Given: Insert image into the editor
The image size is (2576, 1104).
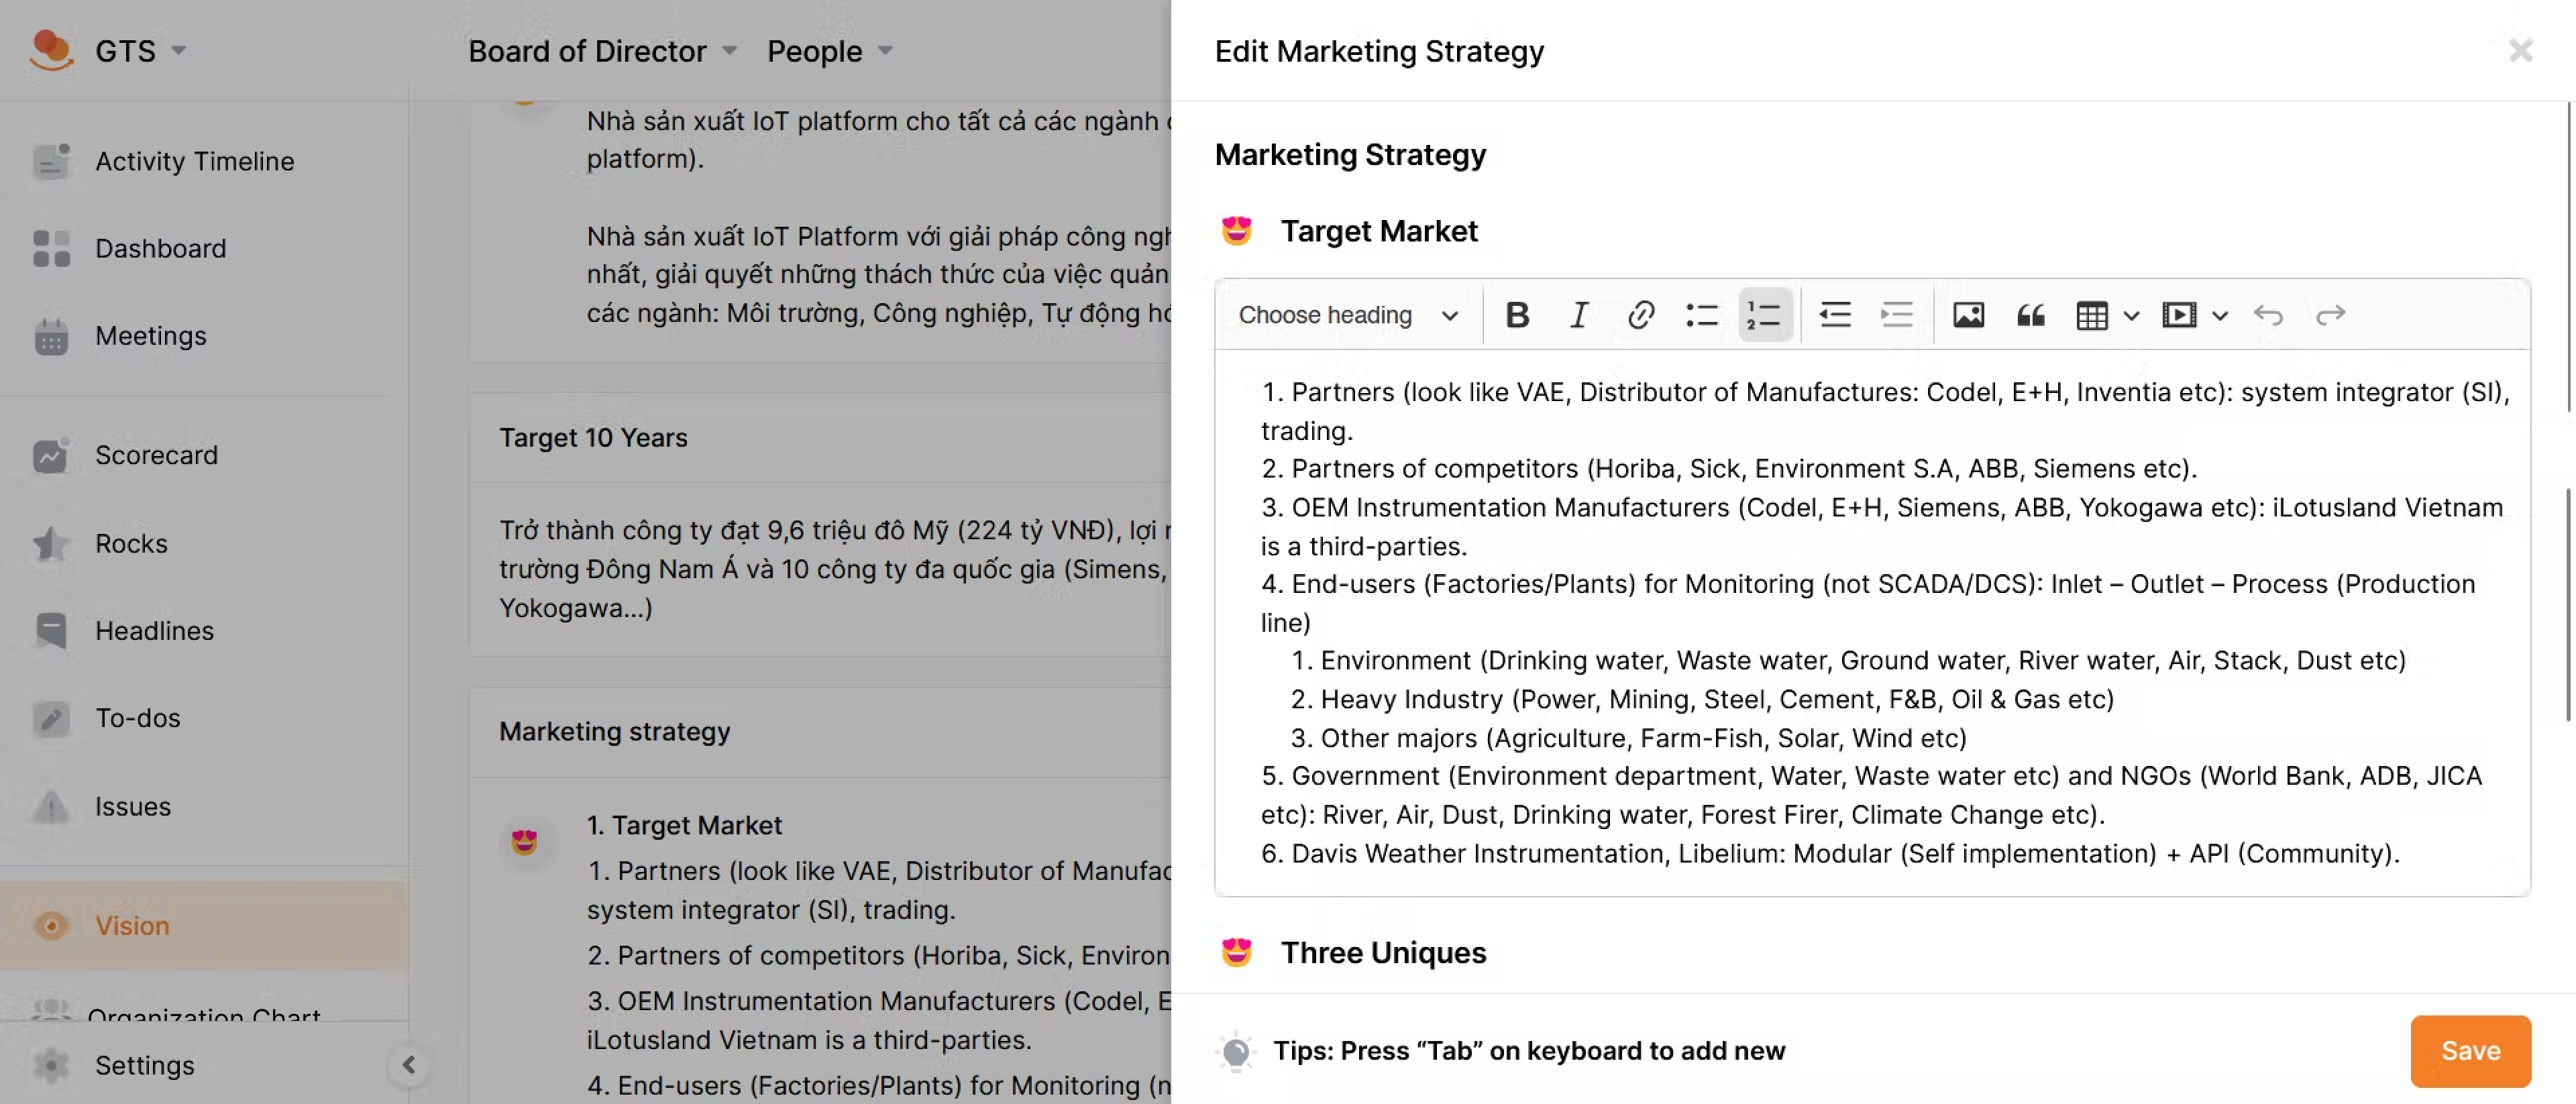Looking at the screenshot, I should tap(1968, 315).
